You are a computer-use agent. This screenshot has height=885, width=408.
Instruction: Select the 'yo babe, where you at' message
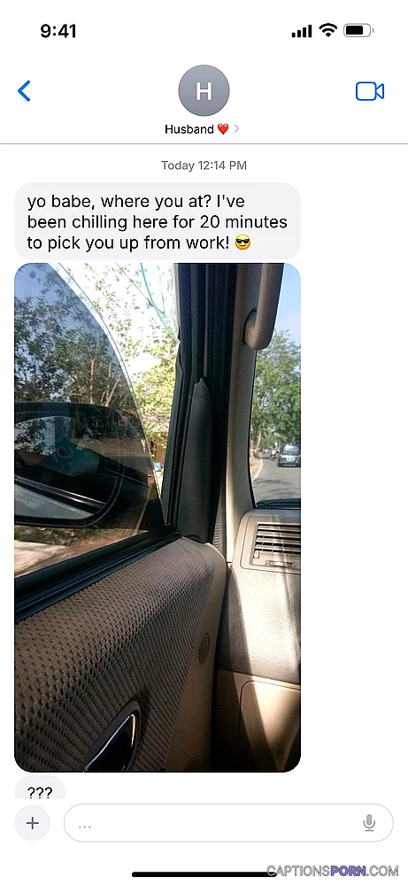(x=158, y=222)
